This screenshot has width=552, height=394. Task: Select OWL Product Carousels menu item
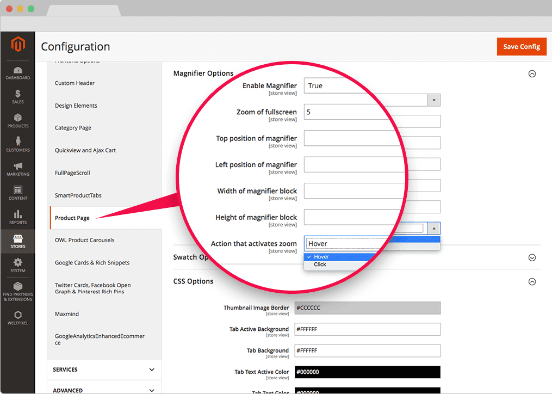[84, 240]
